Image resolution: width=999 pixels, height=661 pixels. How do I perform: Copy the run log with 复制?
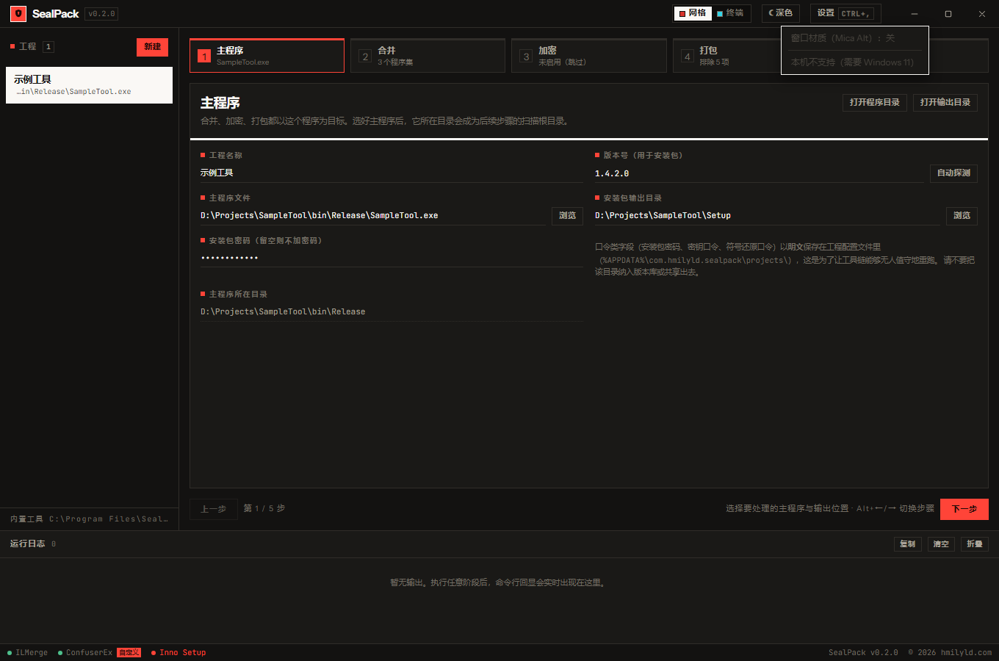coord(908,544)
